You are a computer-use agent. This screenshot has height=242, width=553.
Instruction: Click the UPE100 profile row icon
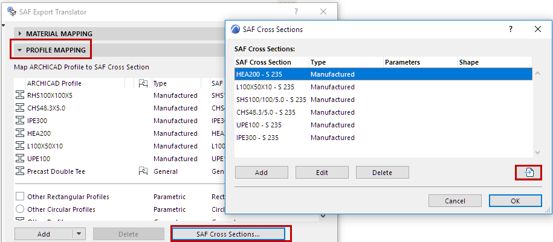[x=20, y=159]
